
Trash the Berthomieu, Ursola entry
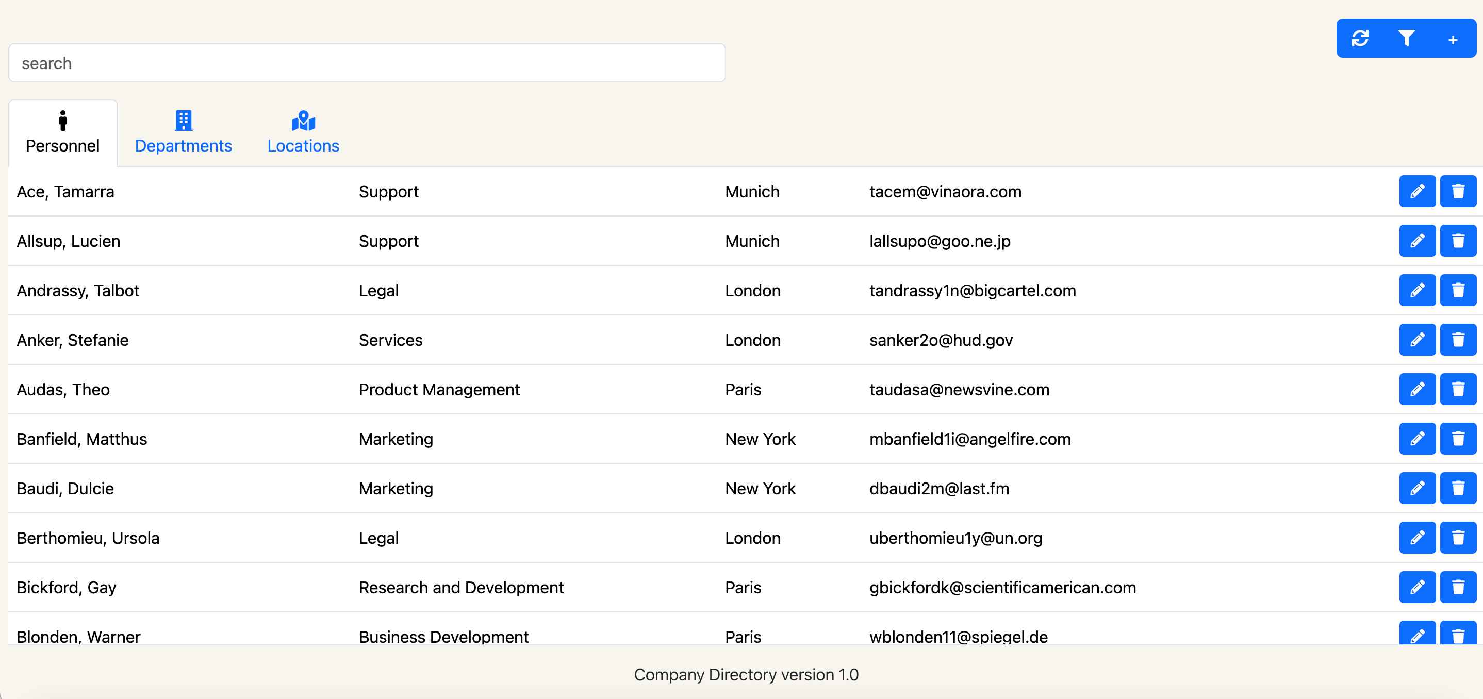coord(1458,537)
